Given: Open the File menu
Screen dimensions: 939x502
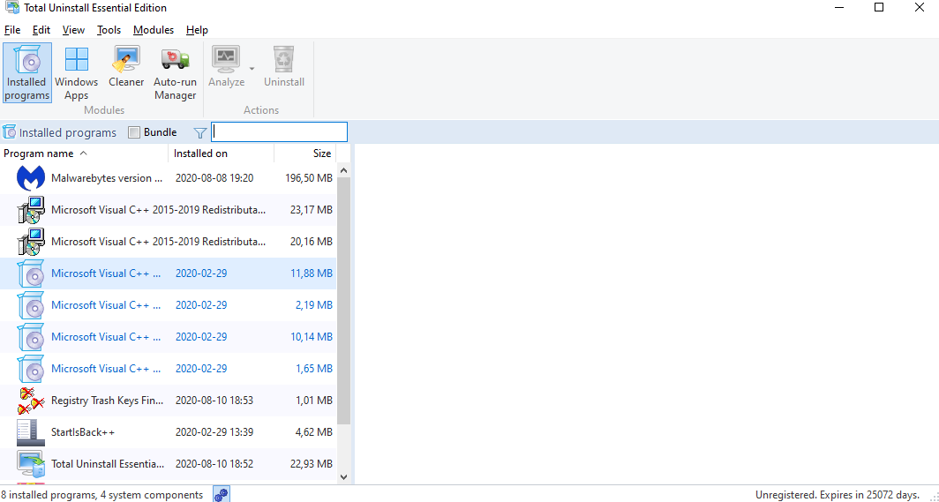Looking at the screenshot, I should (x=12, y=30).
